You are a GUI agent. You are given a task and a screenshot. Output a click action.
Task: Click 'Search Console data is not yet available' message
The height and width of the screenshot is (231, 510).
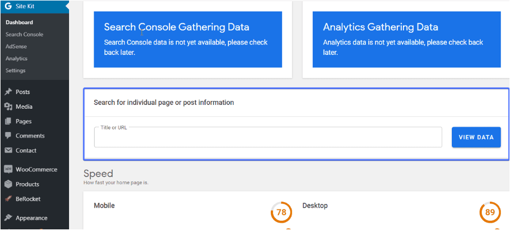tap(186, 47)
